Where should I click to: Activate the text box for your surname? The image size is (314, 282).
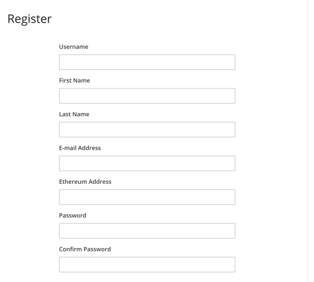[147, 130]
